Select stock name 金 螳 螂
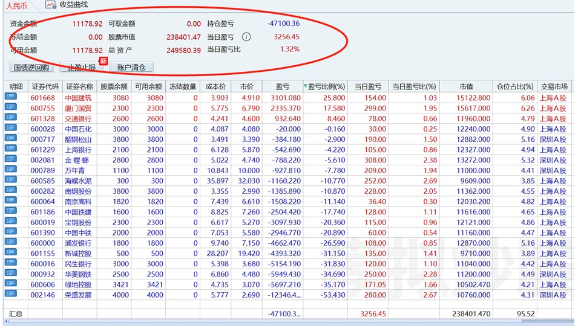 point(77,160)
